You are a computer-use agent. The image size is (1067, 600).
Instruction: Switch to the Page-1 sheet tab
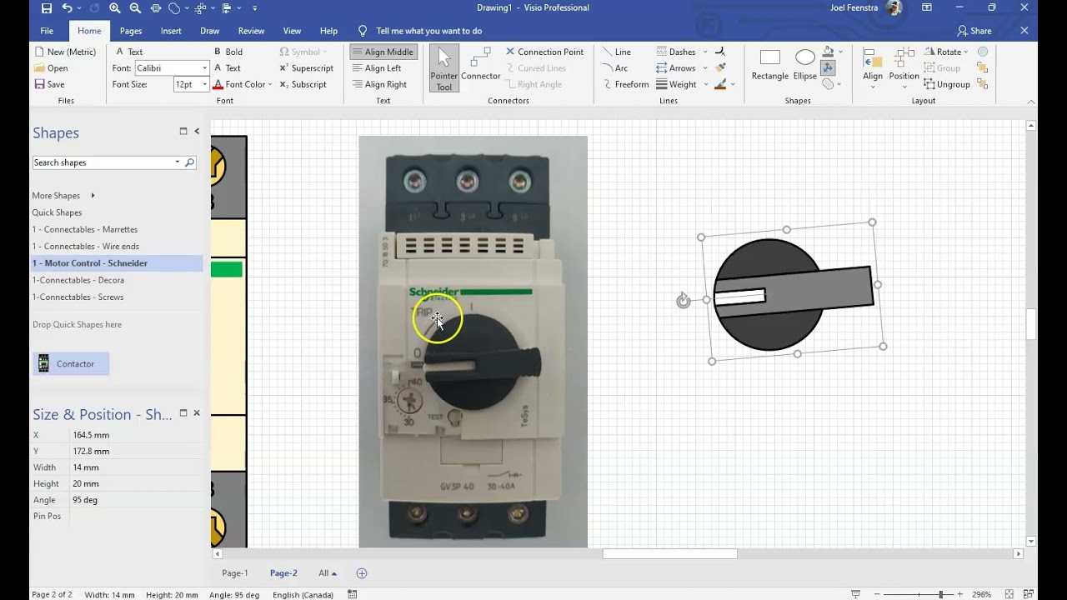pos(234,573)
